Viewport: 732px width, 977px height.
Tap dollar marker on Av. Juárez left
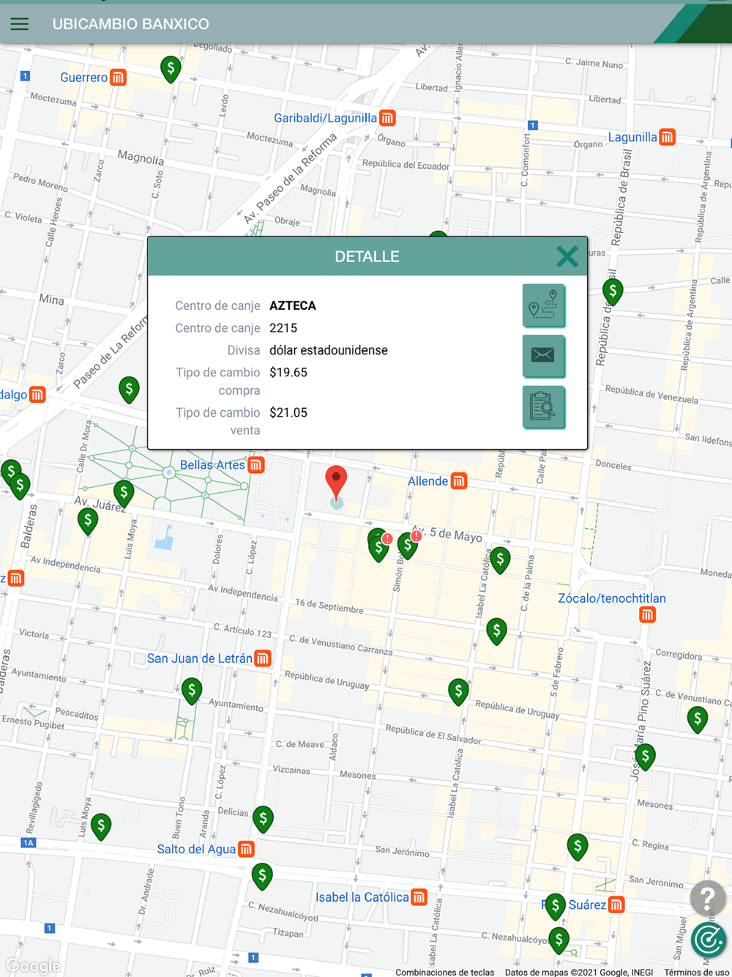(88, 522)
